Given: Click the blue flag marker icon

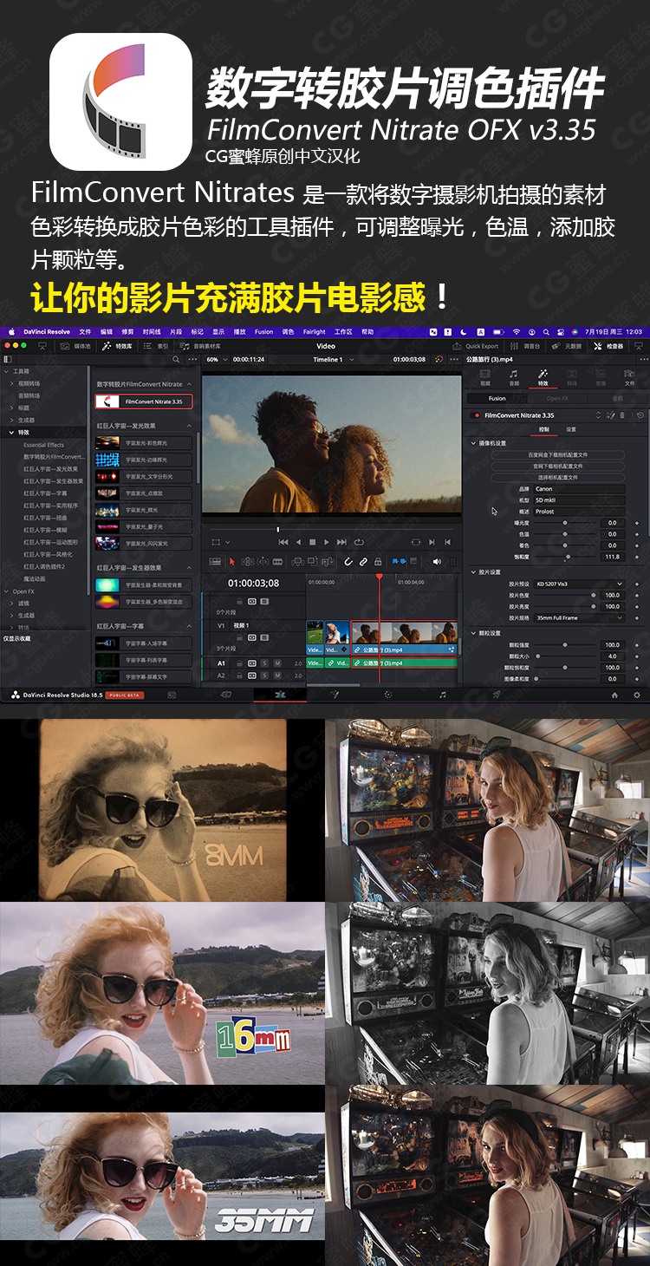Looking at the screenshot, I should (x=395, y=562).
